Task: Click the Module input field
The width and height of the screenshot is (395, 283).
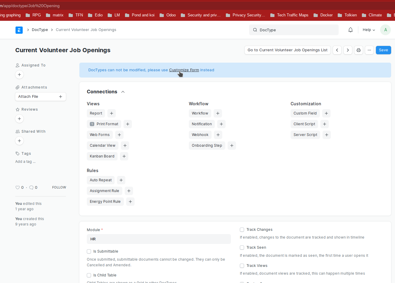Action: point(159,239)
